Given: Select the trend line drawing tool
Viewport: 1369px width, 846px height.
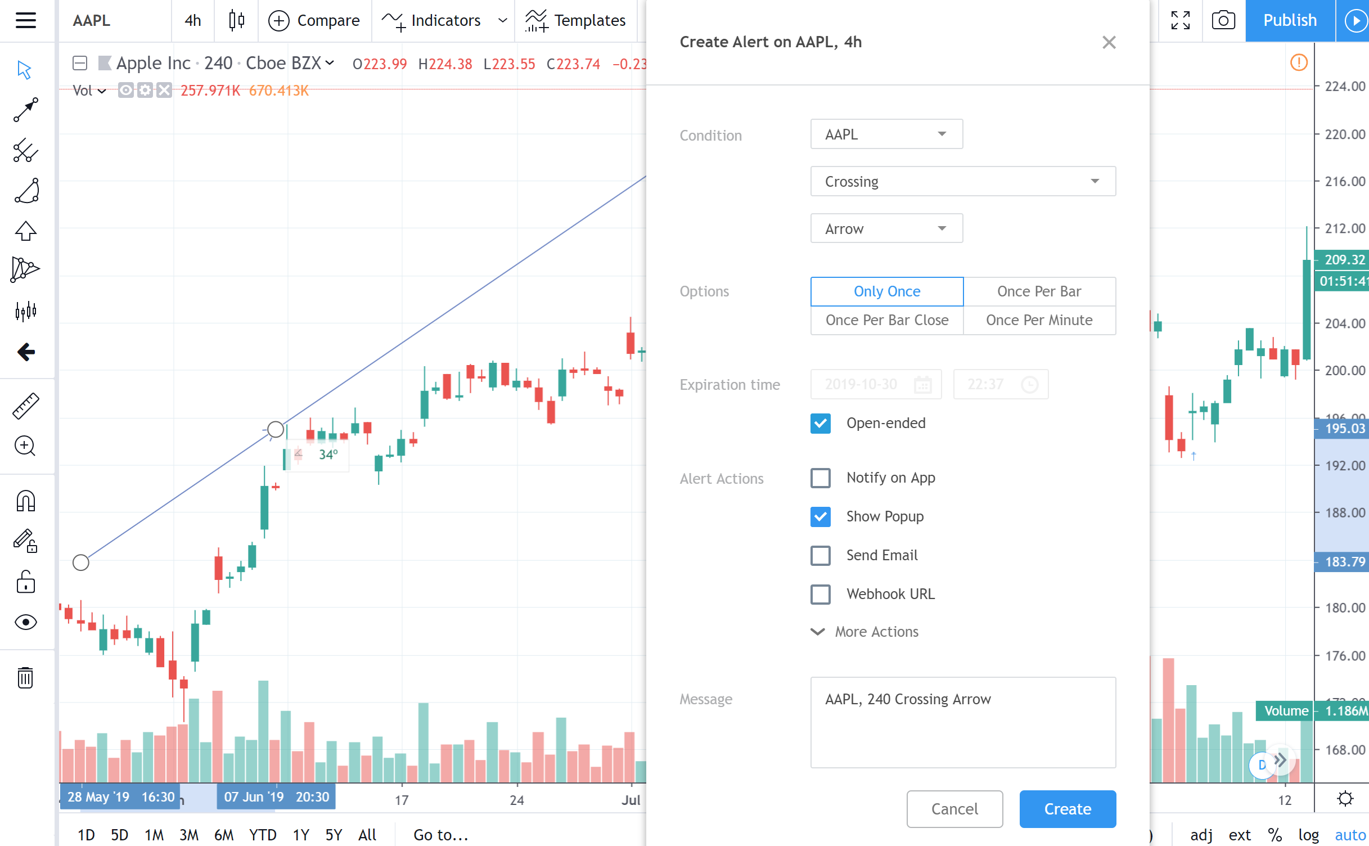Looking at the screenshot, I should (x=26, y=110).
